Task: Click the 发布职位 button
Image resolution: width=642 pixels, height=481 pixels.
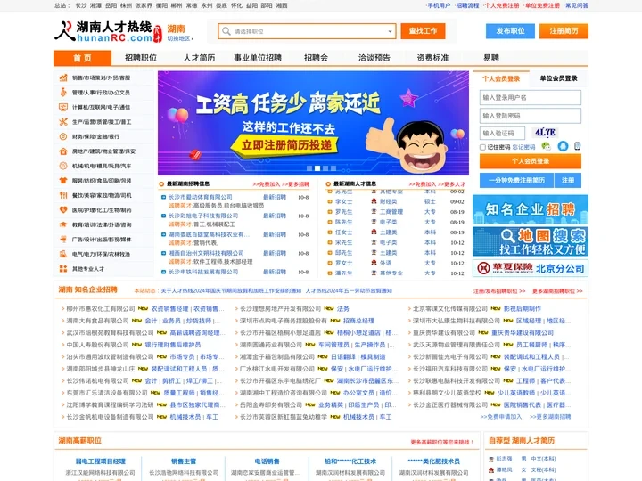Action: click(510, 30)
